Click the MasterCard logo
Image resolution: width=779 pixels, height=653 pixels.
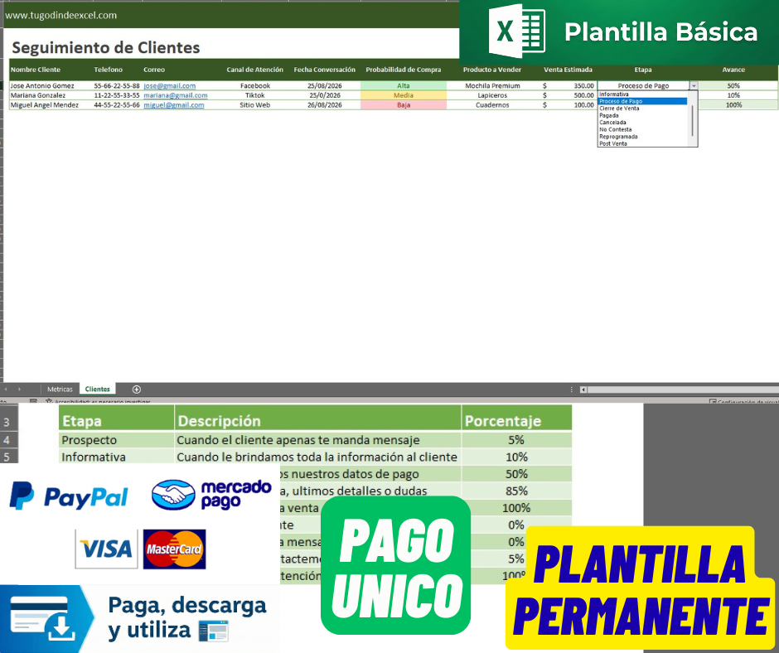(174, 549)
